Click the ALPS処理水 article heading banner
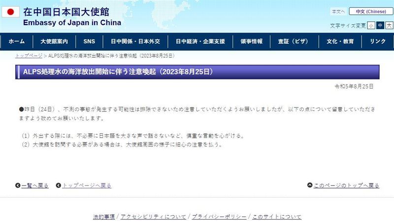This screenshot has height=222, width=394. click(x=197, y=72)
